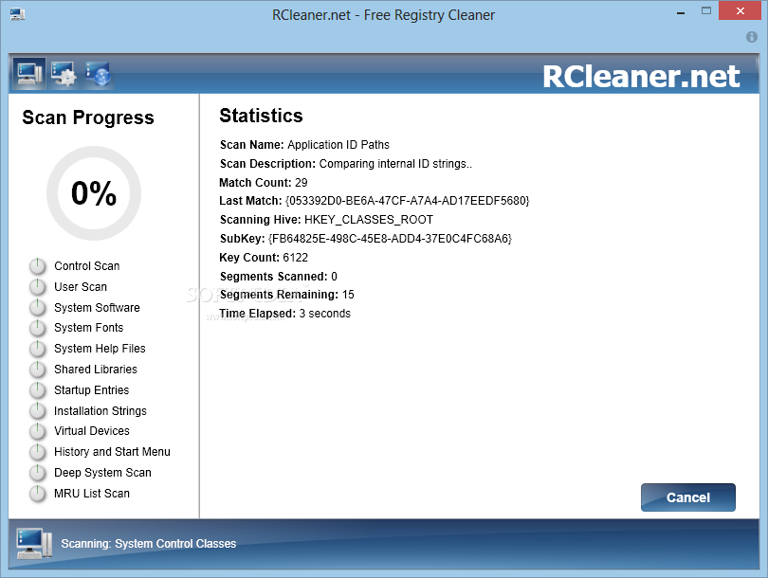Select the MRU List Scan label

click(92, 494)
